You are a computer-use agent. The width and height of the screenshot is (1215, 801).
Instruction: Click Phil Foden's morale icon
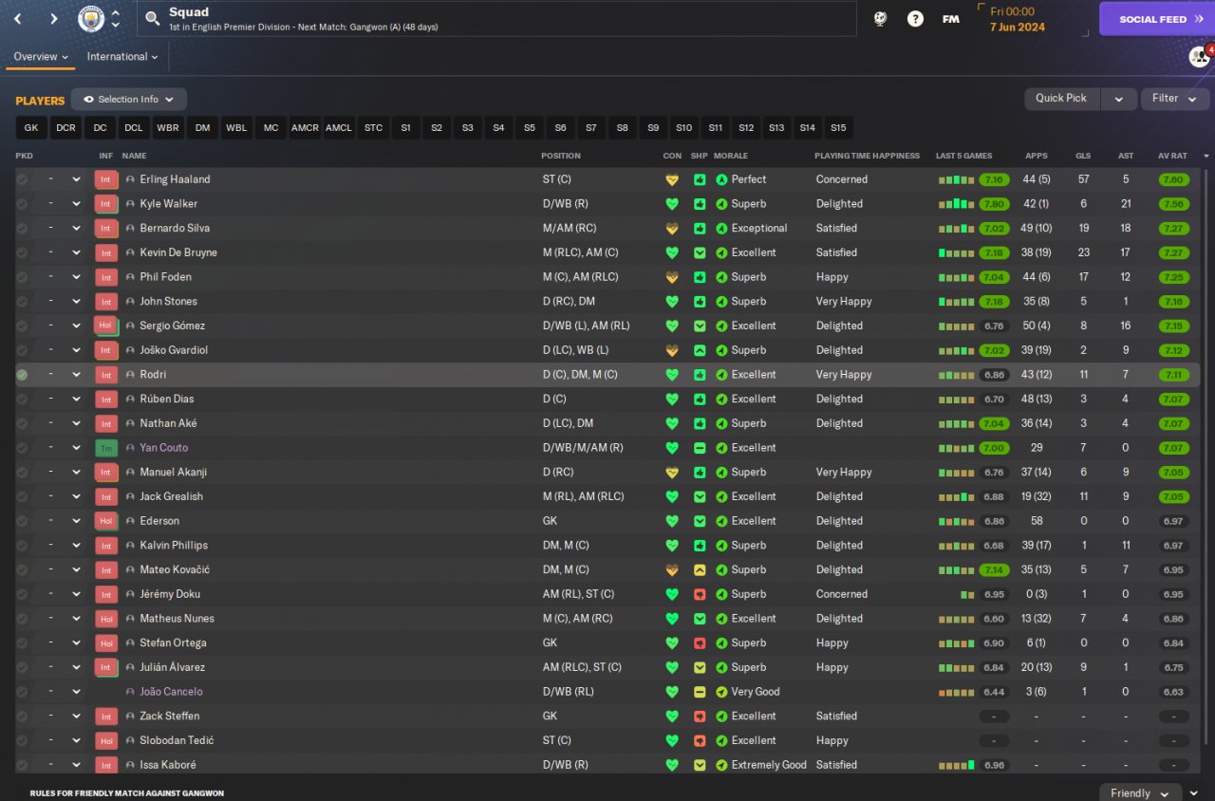pyautogui.click(x=721, y=277)
